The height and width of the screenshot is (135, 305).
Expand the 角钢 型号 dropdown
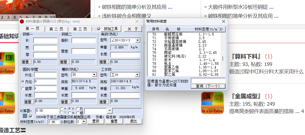(137, 41)
